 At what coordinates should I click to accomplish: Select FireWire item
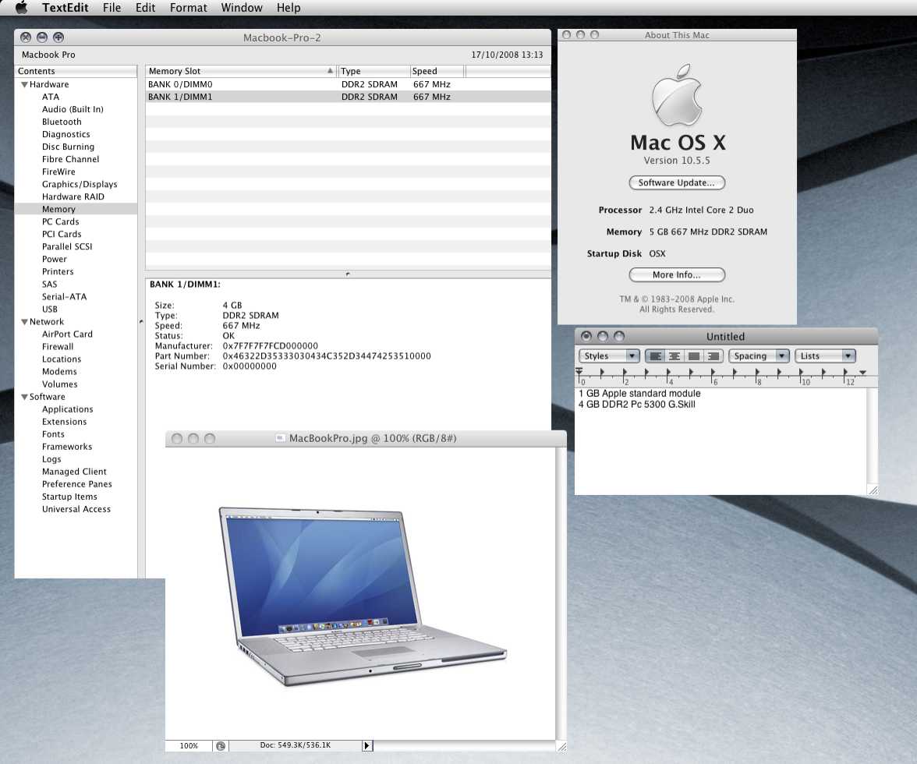click(x=58, y=172)
